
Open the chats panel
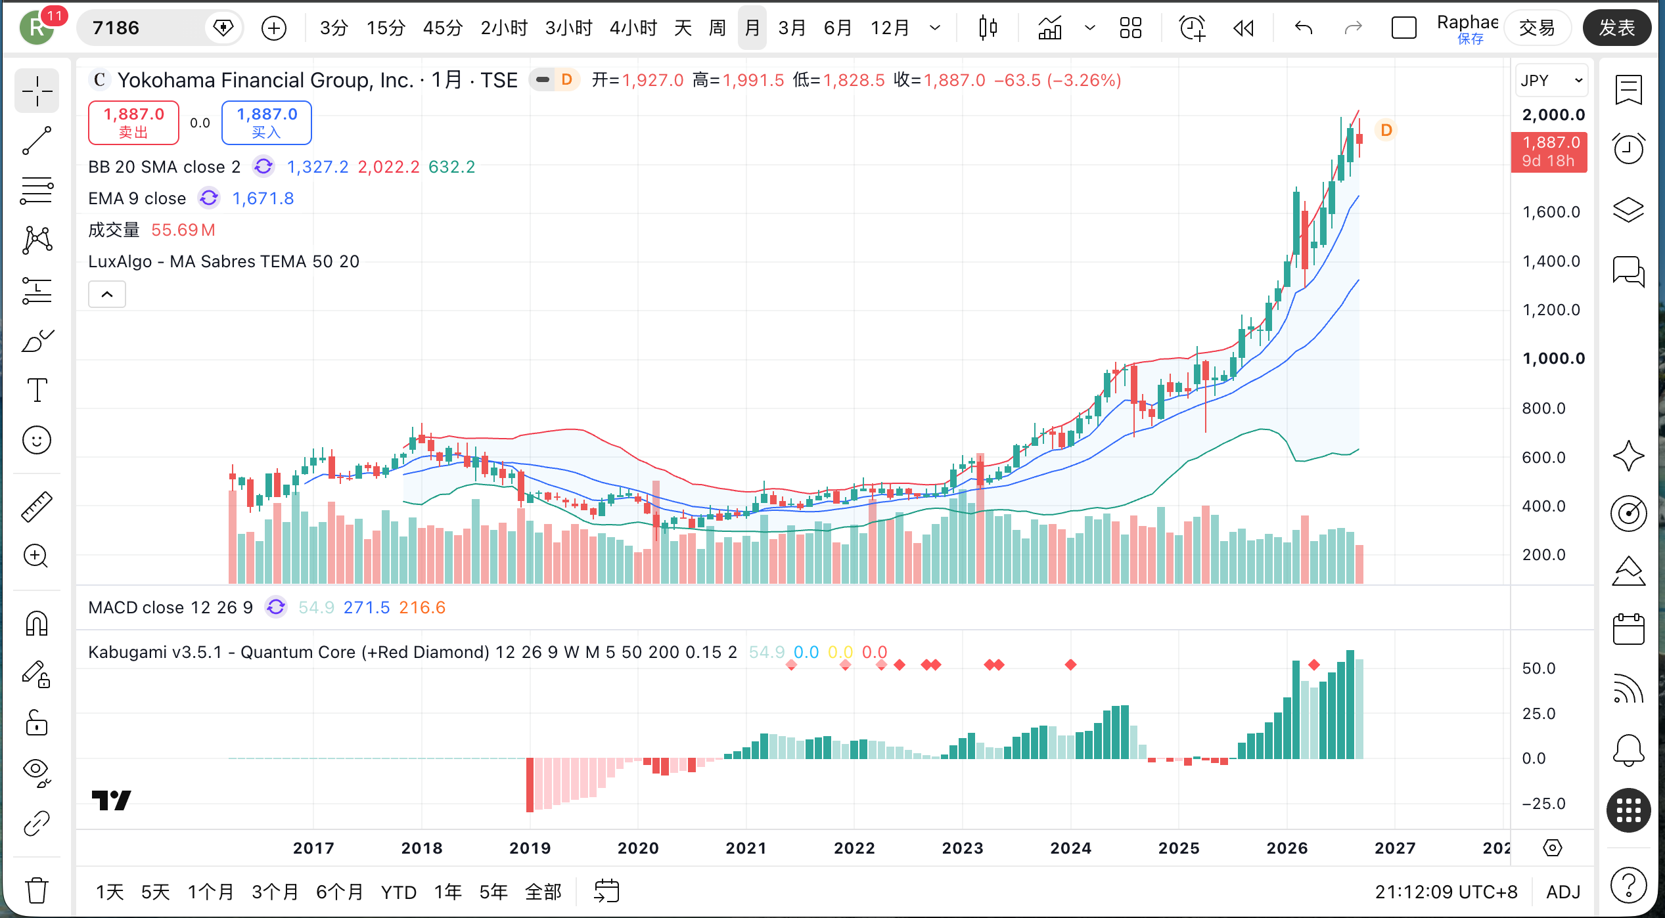(1629, 271)
